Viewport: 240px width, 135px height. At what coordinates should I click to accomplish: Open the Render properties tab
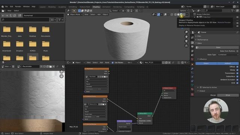(x=192, y=43)
